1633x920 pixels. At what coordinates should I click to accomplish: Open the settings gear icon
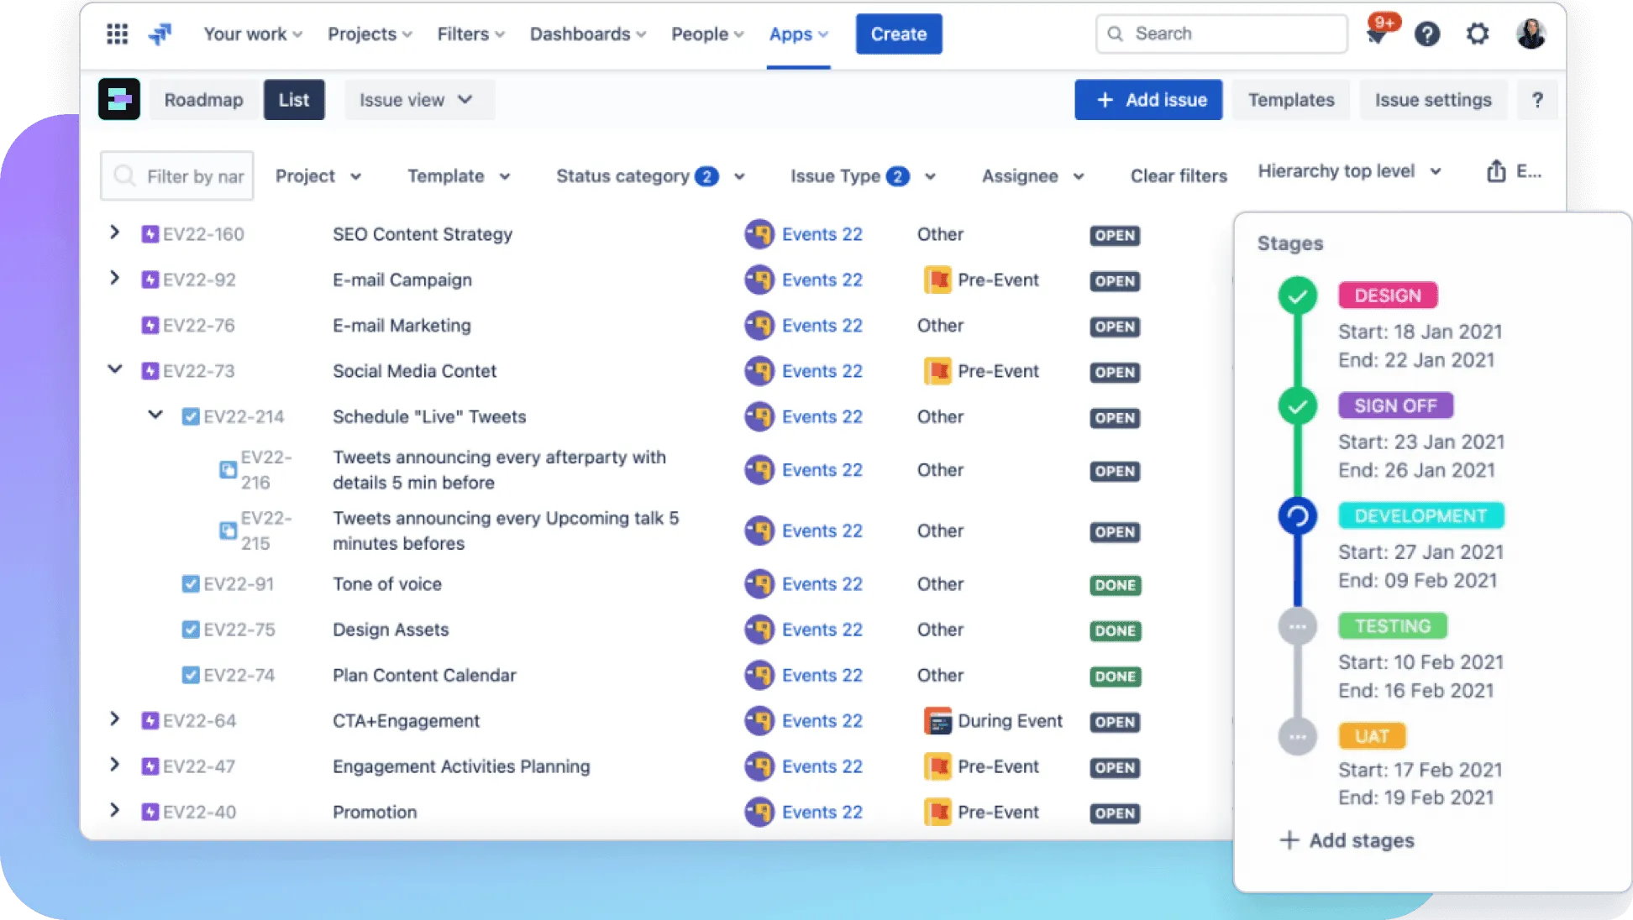[x=1478, y=34]
